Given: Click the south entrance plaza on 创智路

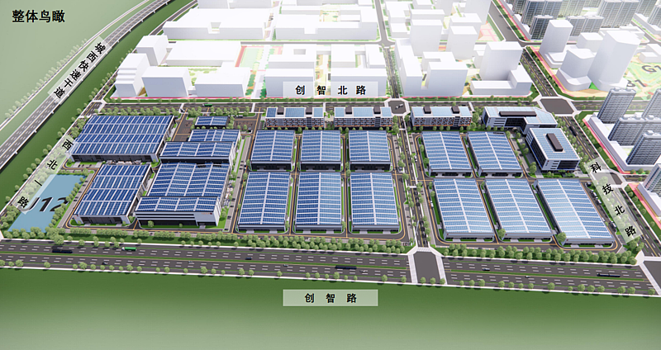Looking at the screenshot, I should pyautogui.click(x=426, y=267).
